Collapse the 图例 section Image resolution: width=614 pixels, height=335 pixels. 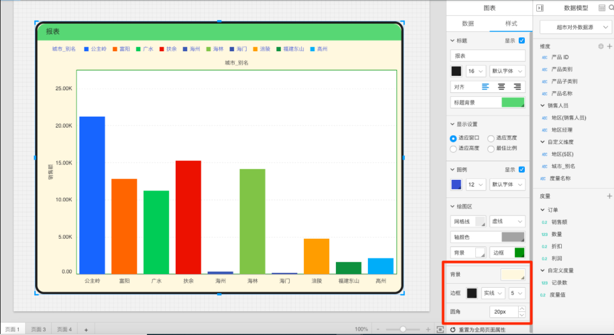pyautogui.click(x=452, y=169)
